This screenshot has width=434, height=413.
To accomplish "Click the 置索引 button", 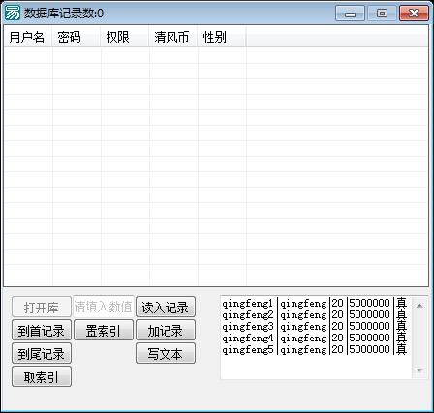I will coord(104,330).
